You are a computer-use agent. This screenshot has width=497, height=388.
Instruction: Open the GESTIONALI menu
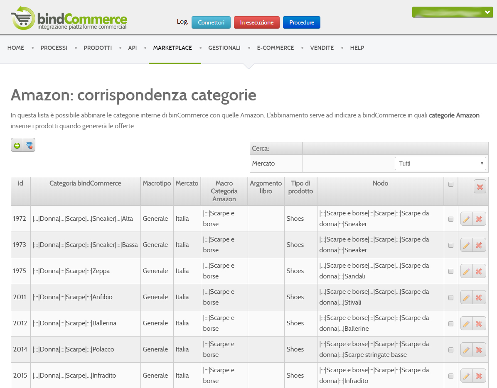[x=224, y=48]
